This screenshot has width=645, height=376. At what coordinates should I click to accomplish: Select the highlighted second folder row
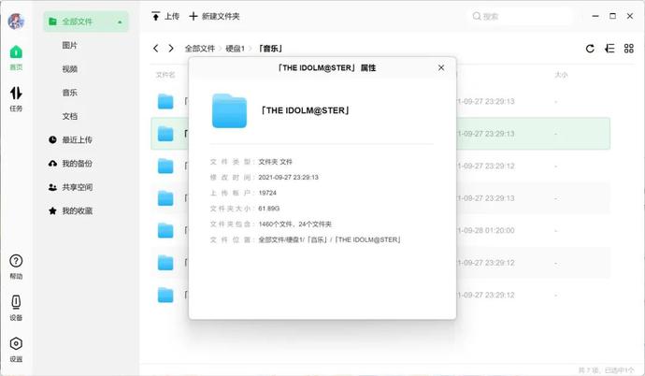[x=380, y=134]
